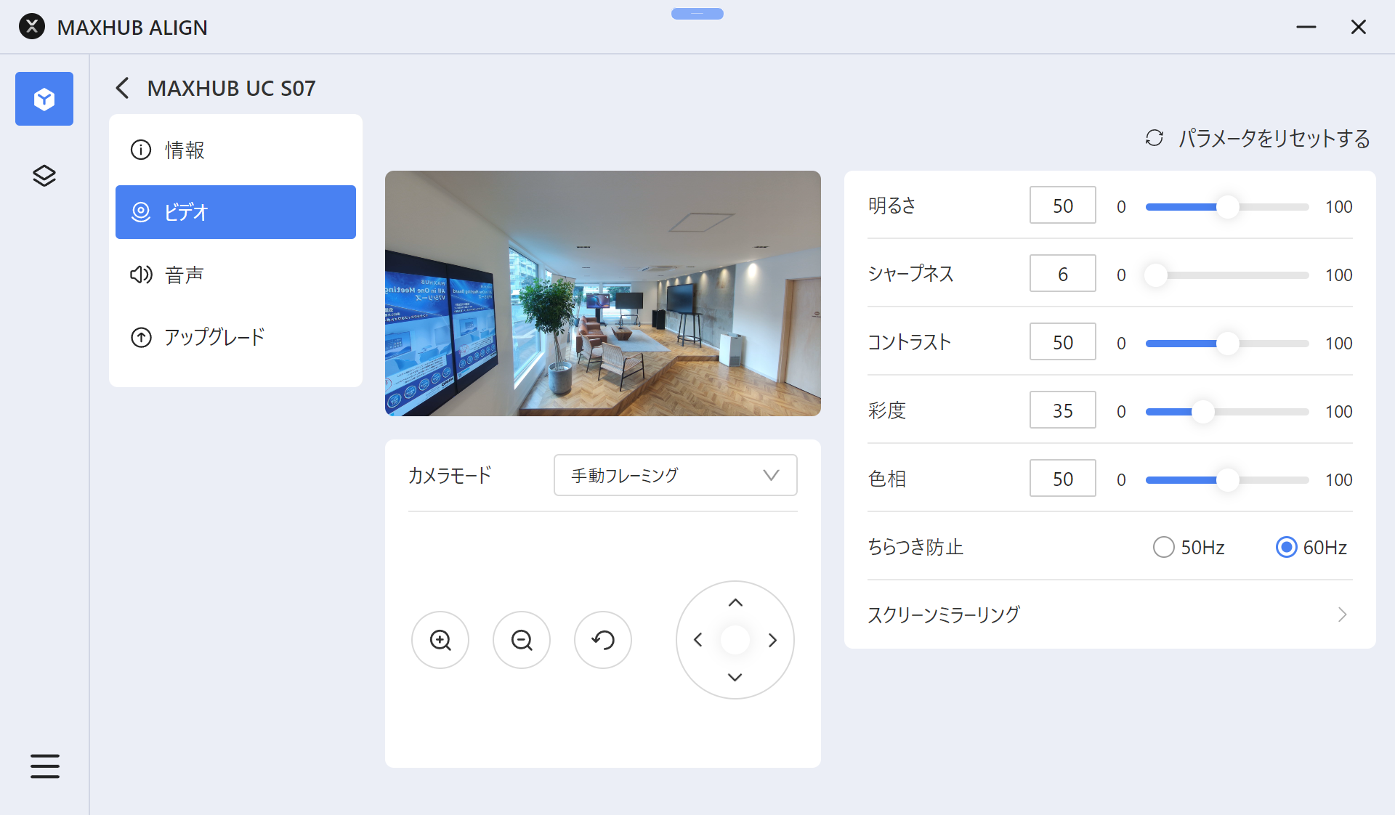This screenshot has width=1395, height=815.
Task: Select the 50Hz flicker prevention option
Action: (1164, 547)
